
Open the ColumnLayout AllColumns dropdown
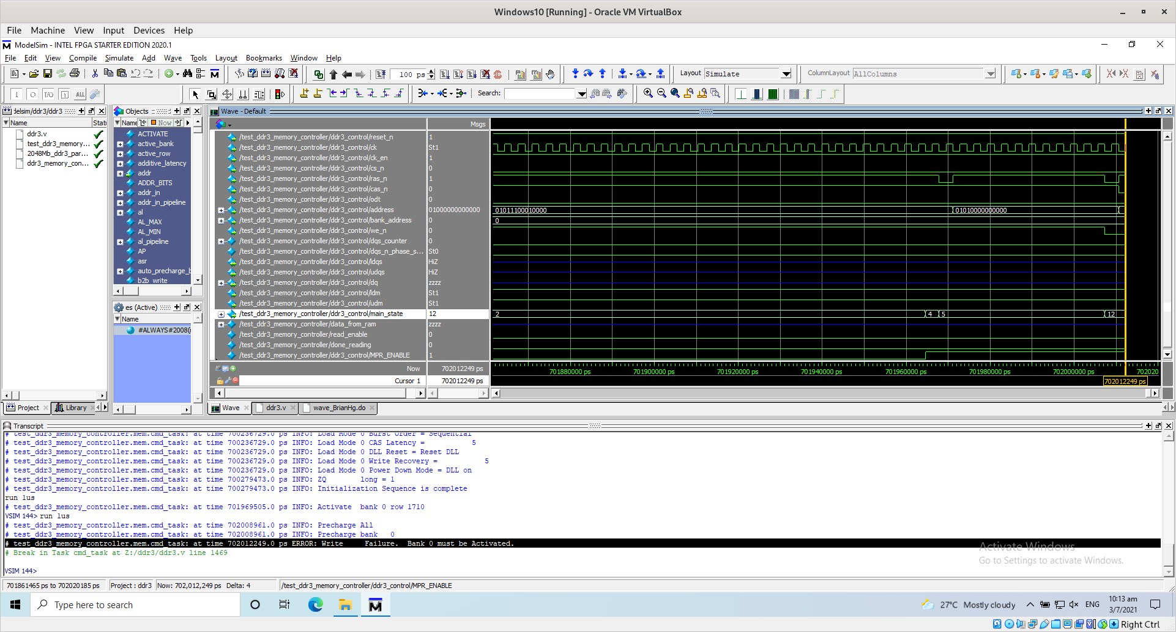[991, 74]
